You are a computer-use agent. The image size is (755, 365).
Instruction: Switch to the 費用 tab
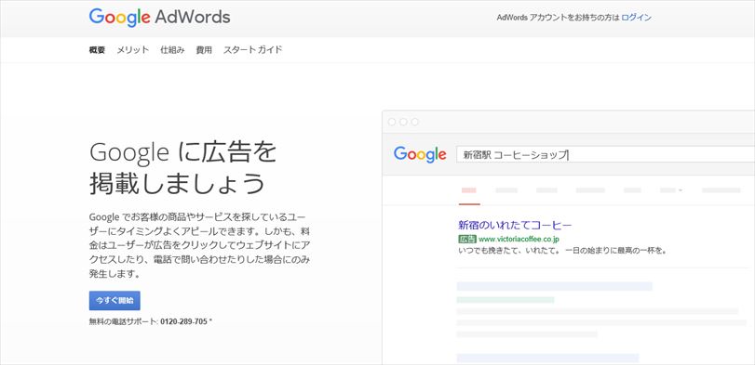click(204, 50)
